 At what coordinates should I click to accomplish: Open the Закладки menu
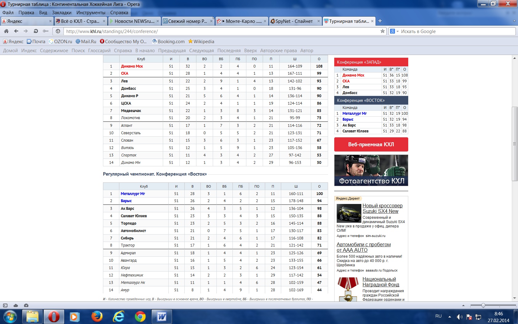point(62,13)
